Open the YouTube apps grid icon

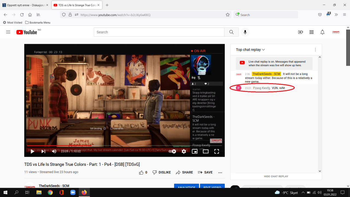311,32
